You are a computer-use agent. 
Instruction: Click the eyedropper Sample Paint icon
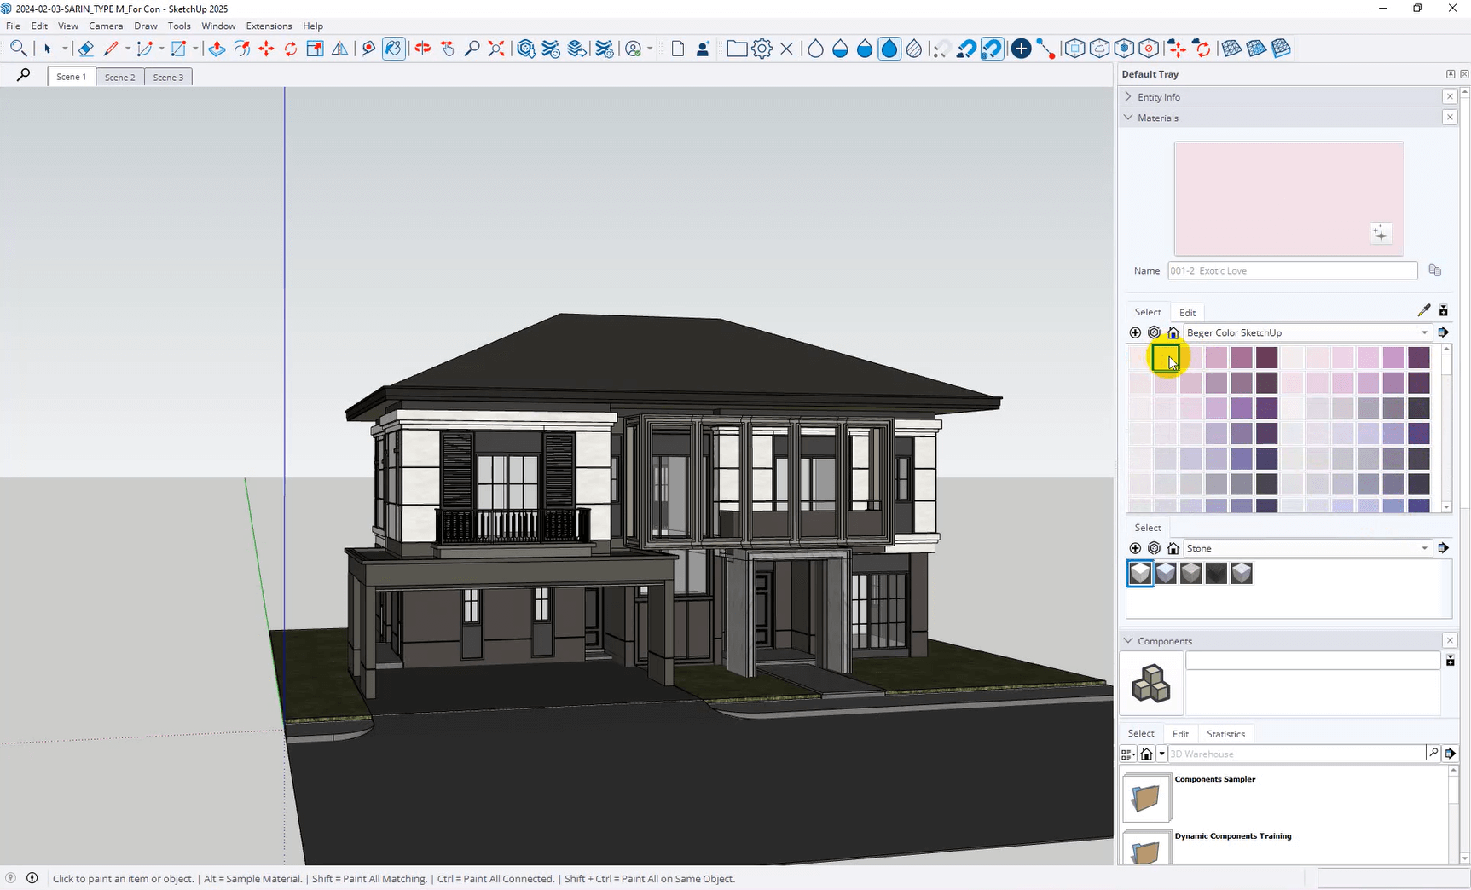[1423, 310]
